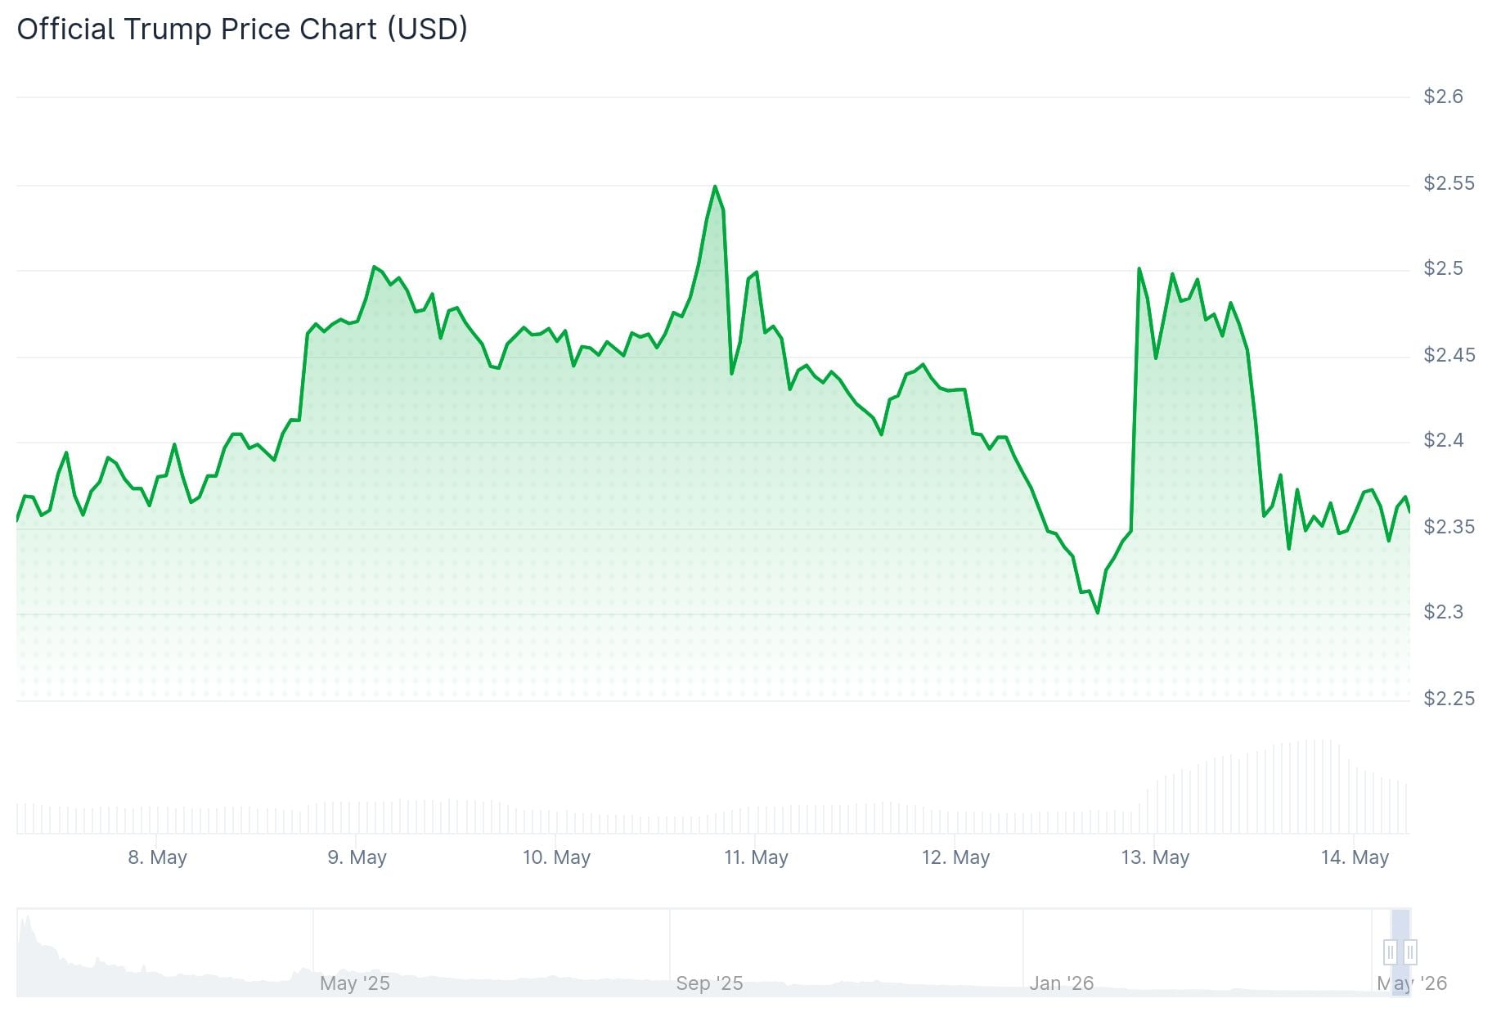
Task: Click the '$2.3' axis label
Action: (x=1443, y=612)
